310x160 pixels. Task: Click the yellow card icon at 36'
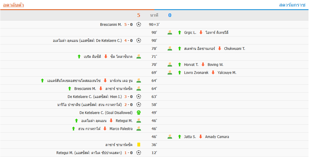[x=139, y=145]
